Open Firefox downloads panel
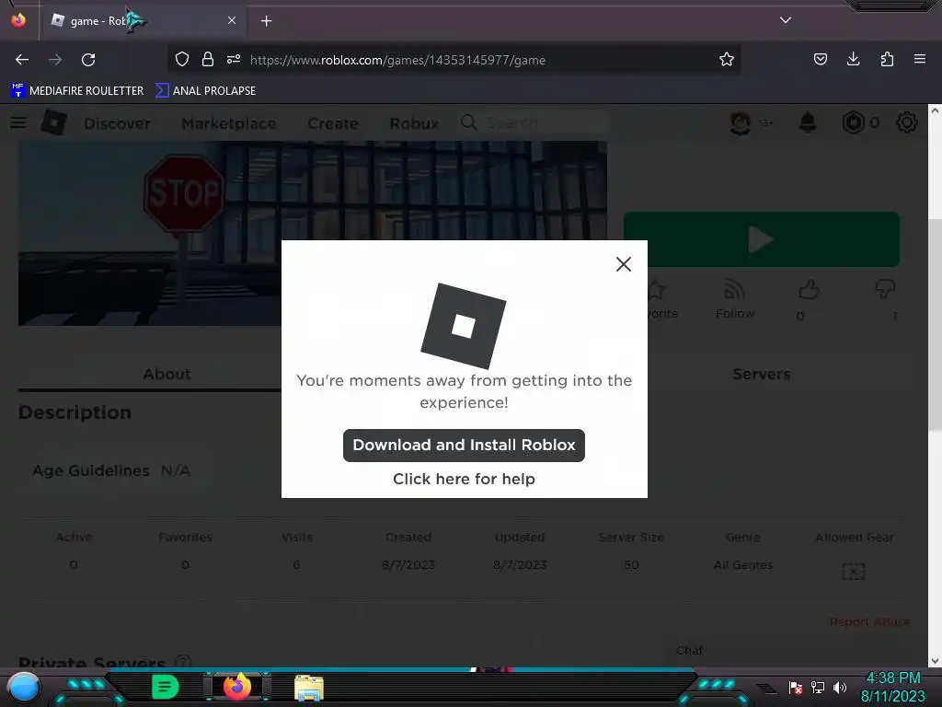Screen dimensions: 942x707 853,59
